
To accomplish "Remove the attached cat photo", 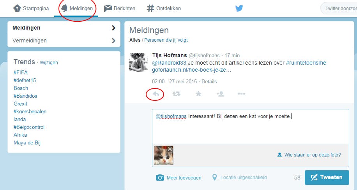I will tap(170, 149).
